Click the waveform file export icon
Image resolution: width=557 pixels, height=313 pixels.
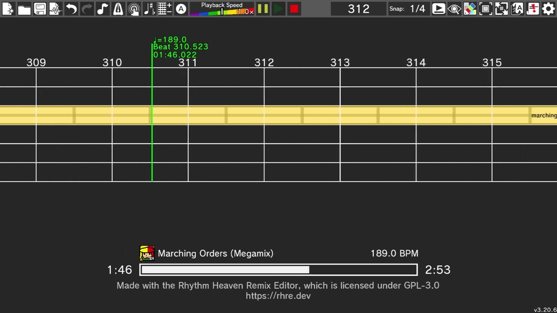[x=55, y=9]
